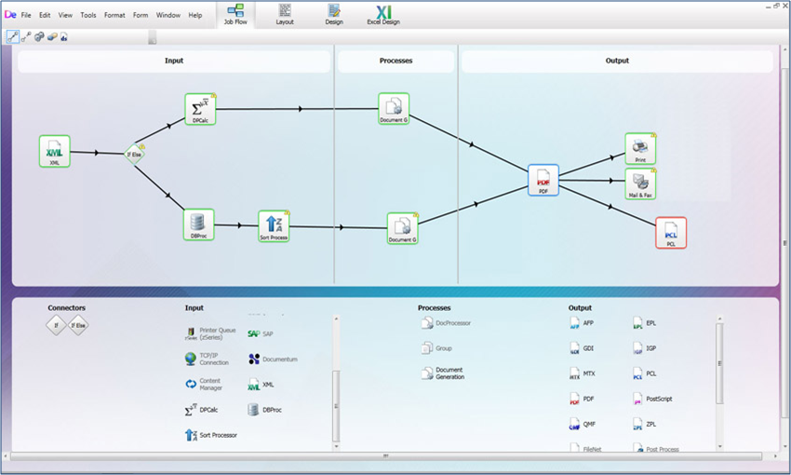The image size is (791, 475).
Task: Choose DocProcessor in Processes palette
Action: pyautogui.click(x=446, y=323)
